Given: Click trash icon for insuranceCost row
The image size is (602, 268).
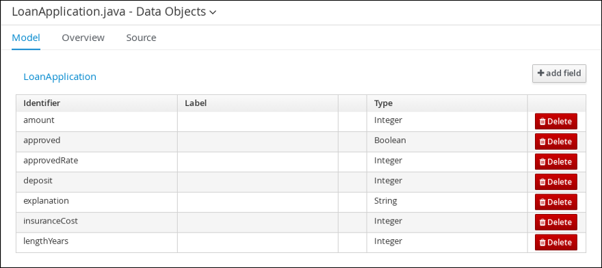Looking at the screenshot, I should (x=542, y=222).
